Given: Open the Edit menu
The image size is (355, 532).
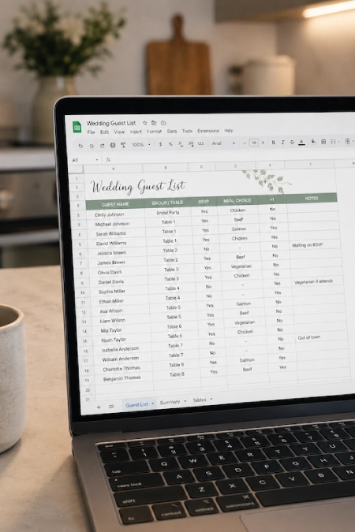Looking at the screenshot, I should 104,132.
